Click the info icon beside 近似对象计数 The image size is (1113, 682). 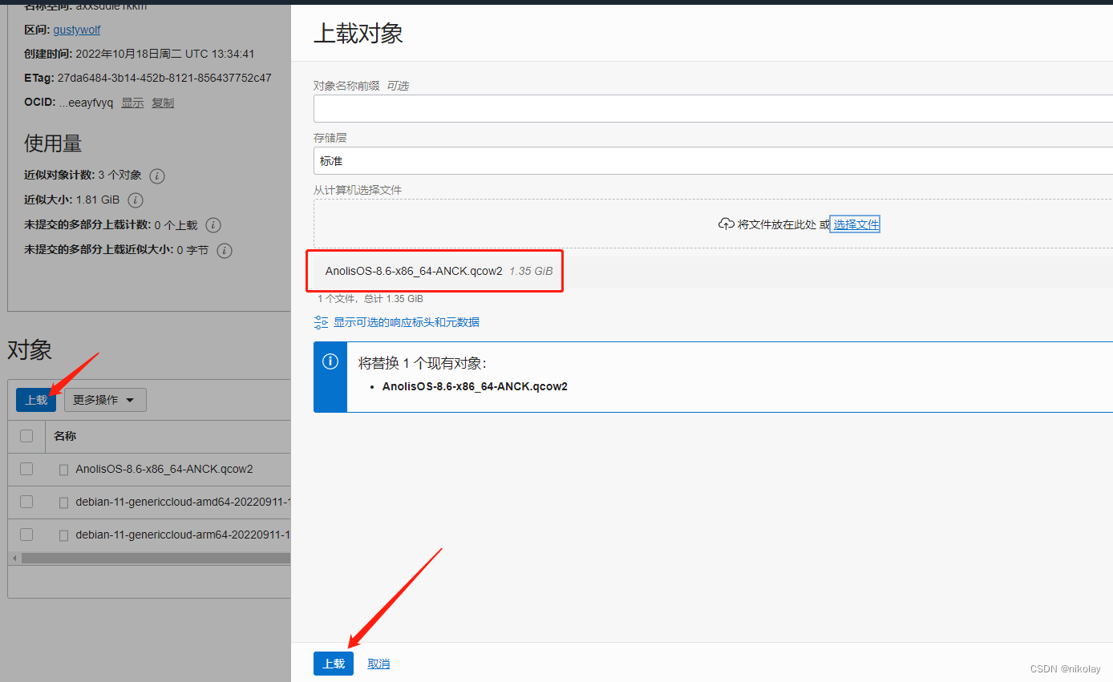156,176
